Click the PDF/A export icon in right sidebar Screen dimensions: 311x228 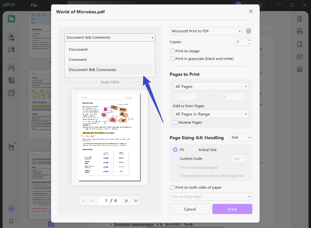(300, 31)
